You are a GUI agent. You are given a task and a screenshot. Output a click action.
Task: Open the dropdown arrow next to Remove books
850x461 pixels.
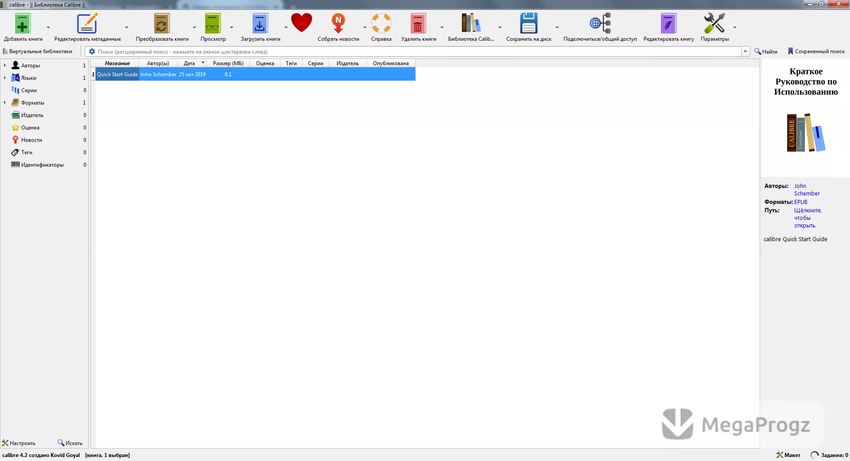442,27
